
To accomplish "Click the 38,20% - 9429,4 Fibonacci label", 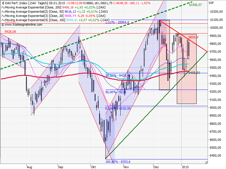I will click(118, 75).
